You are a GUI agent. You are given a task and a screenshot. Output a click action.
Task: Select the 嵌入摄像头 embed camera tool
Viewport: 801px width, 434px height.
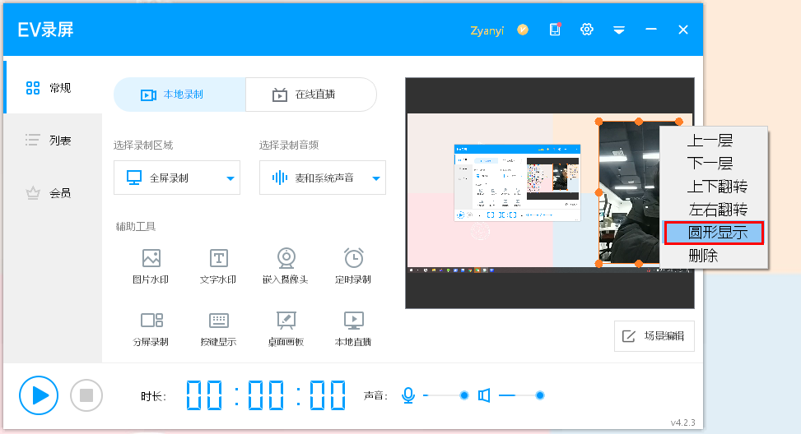[x=286, y=266]
